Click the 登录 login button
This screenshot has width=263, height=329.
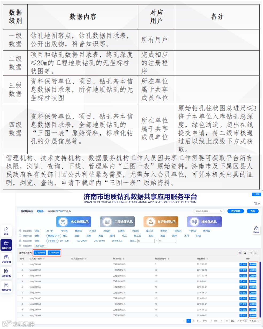pyautogui.click(x=256, y=194)
